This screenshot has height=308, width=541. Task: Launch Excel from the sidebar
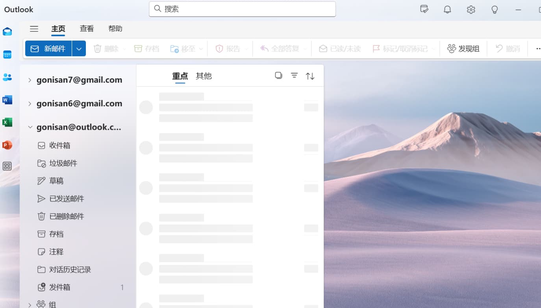[x=7, y=122]
